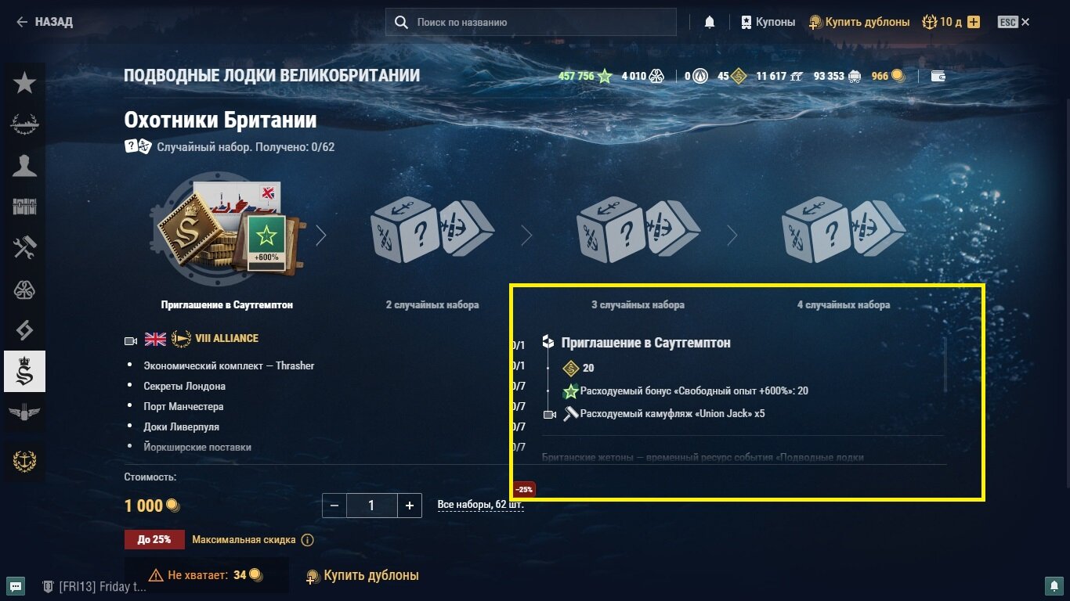Increase the bundle quantity with plus

(x=410, y=506)
